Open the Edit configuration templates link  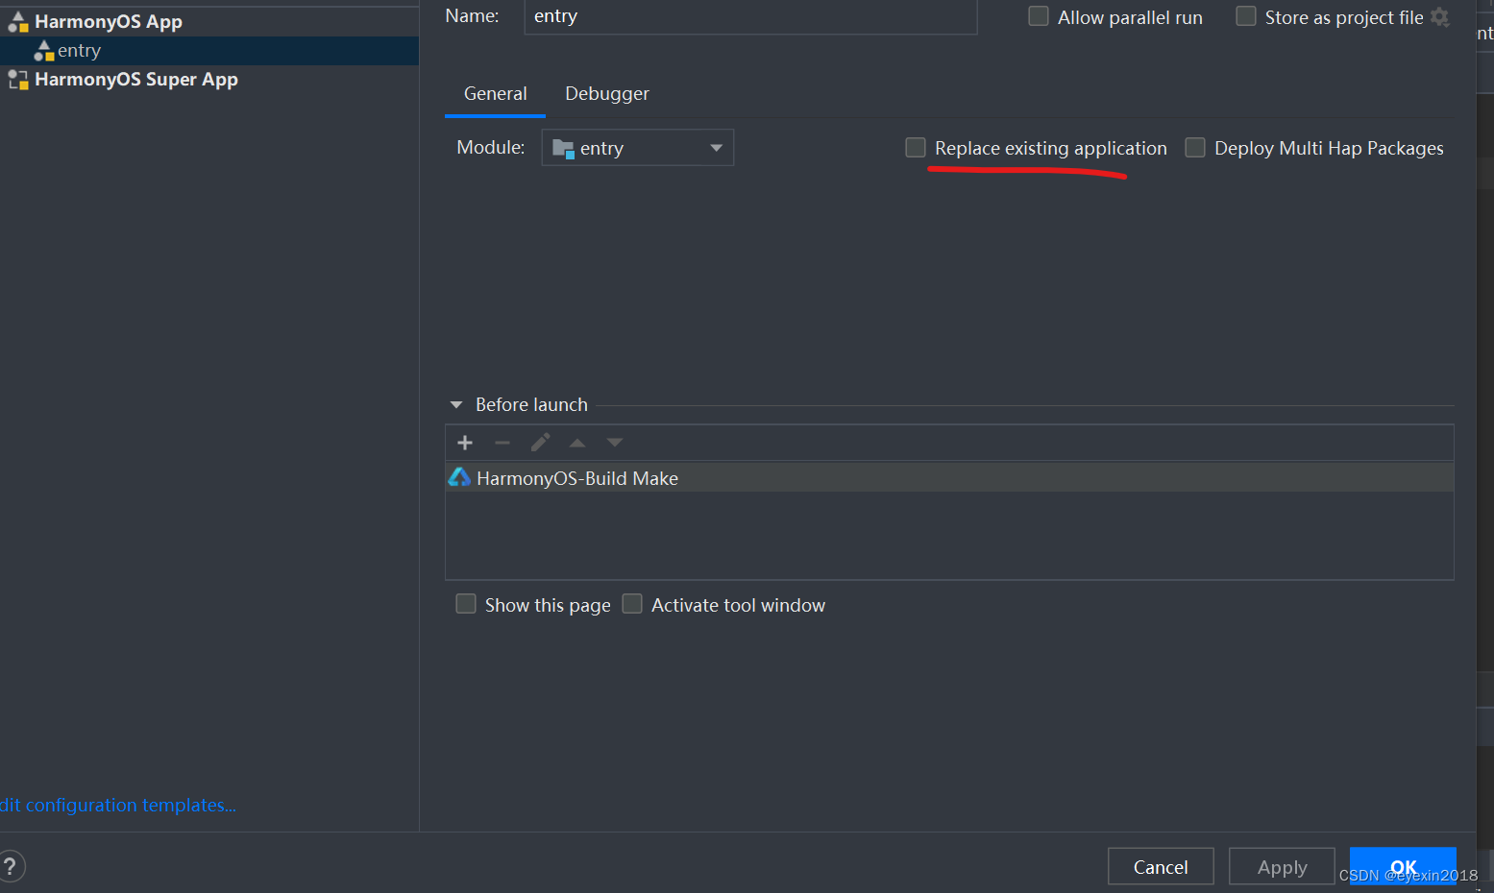118,806
